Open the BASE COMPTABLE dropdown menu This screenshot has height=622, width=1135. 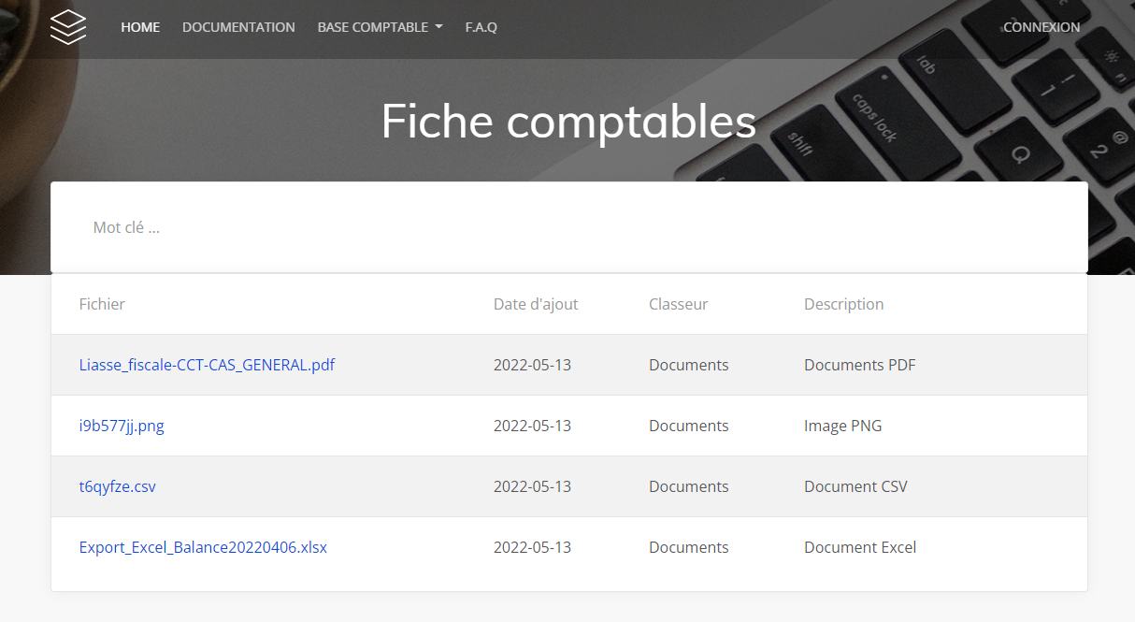(x=373, y=27)
